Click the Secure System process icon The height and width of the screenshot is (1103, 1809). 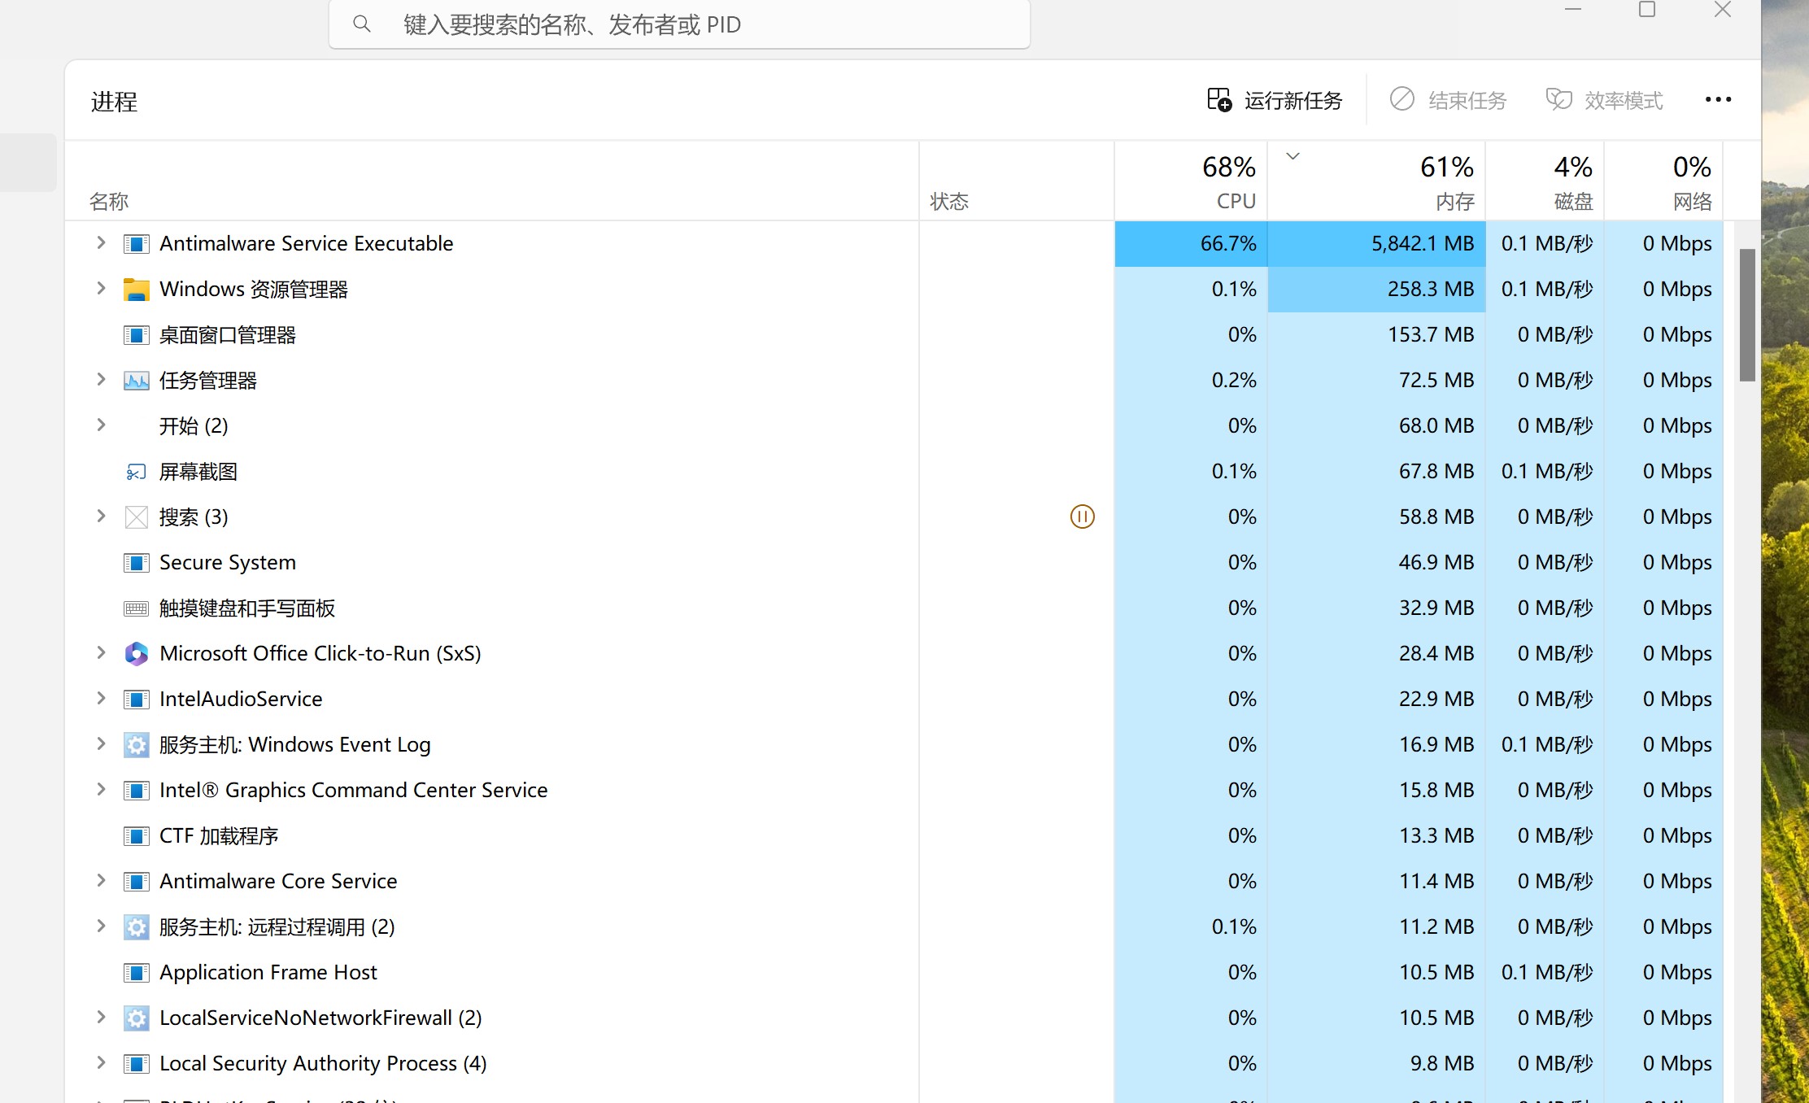click(136, 563)
